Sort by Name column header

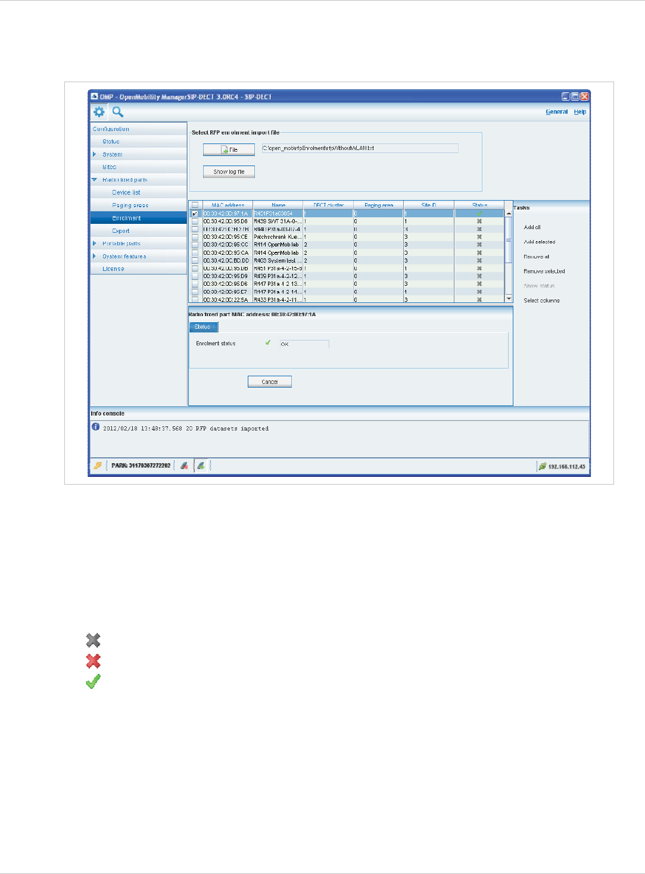pos(278,205)
